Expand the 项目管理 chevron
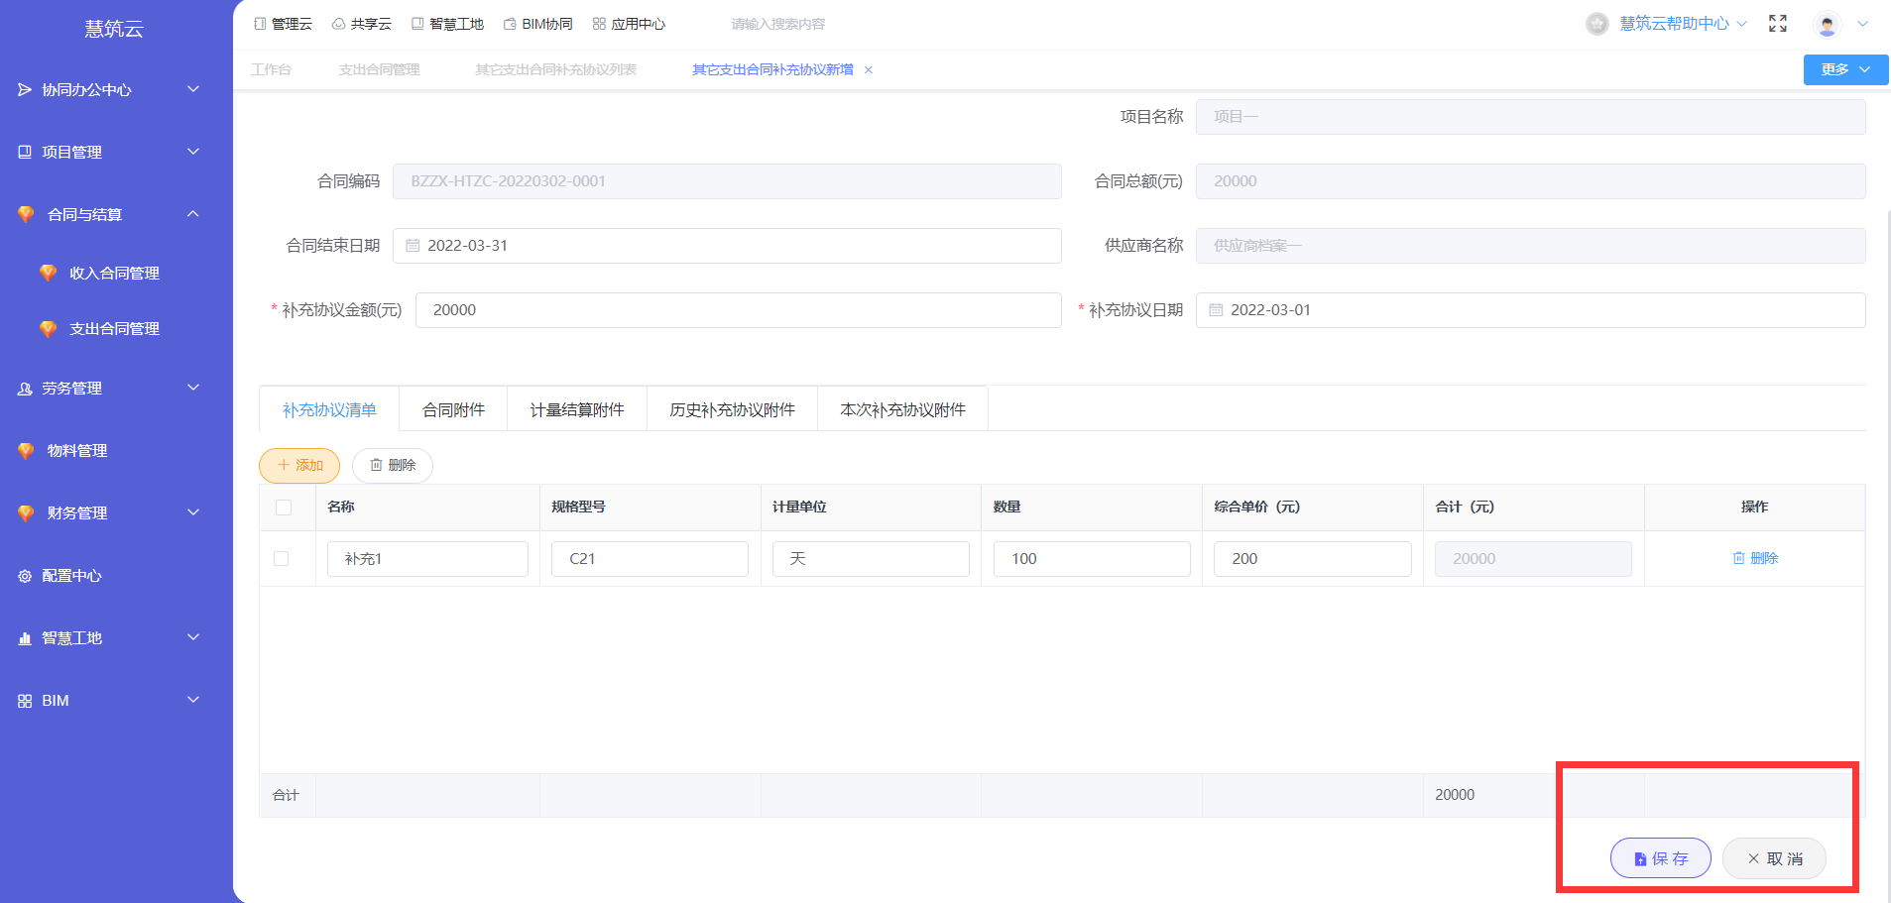Screen dimensions: 1891x903 pos(193,152)
